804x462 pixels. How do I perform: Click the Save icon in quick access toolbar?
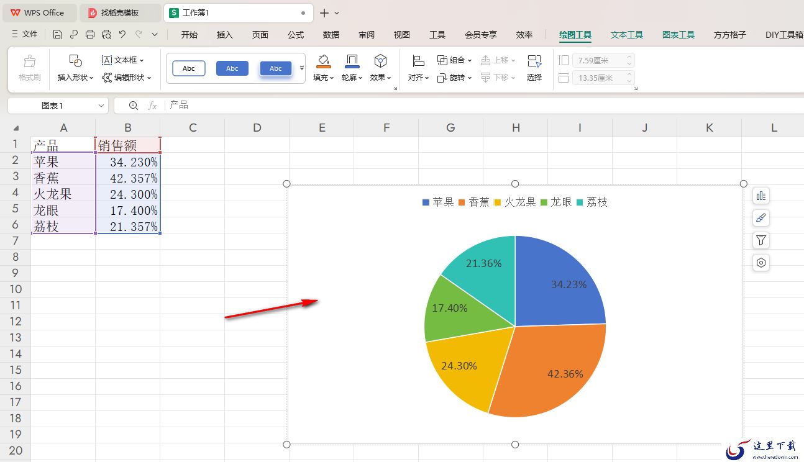(58, 35)
